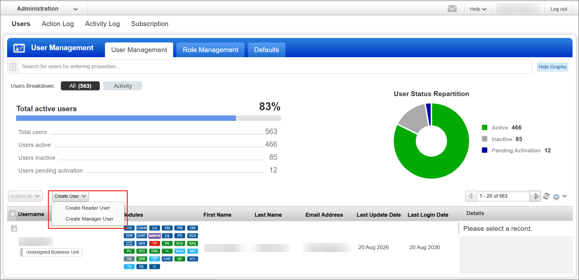
Task: Click the Hide Graphs button
Action: [552, 67]
